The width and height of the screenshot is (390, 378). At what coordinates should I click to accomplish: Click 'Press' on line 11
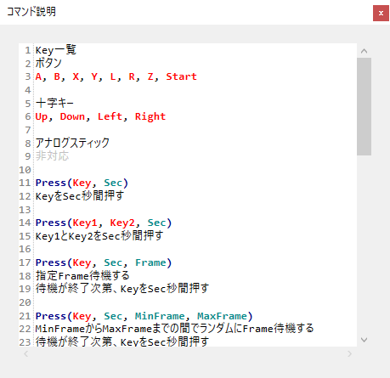pos(51,183)
